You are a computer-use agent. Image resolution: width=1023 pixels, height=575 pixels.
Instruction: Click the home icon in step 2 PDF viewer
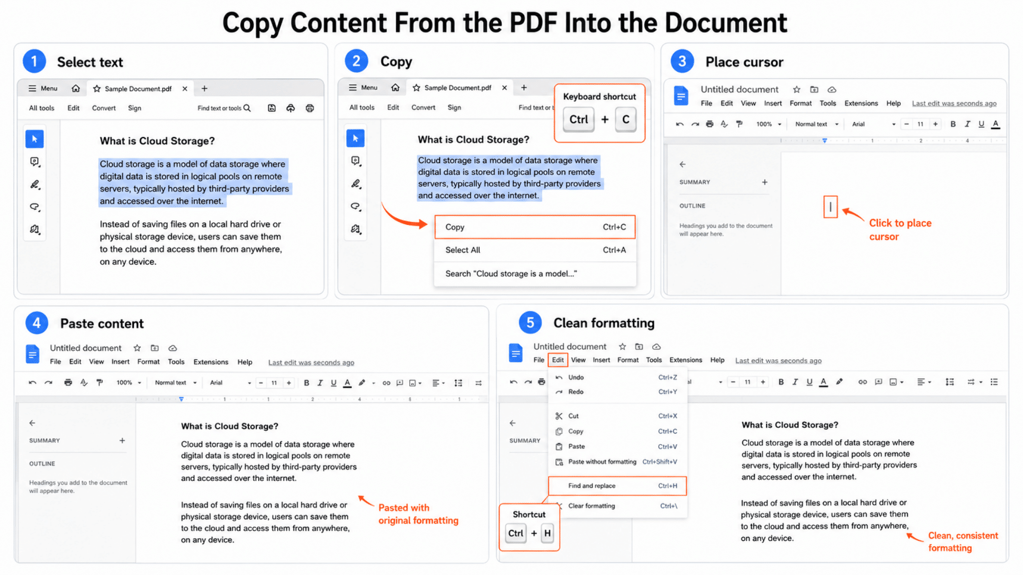[395, 87]
